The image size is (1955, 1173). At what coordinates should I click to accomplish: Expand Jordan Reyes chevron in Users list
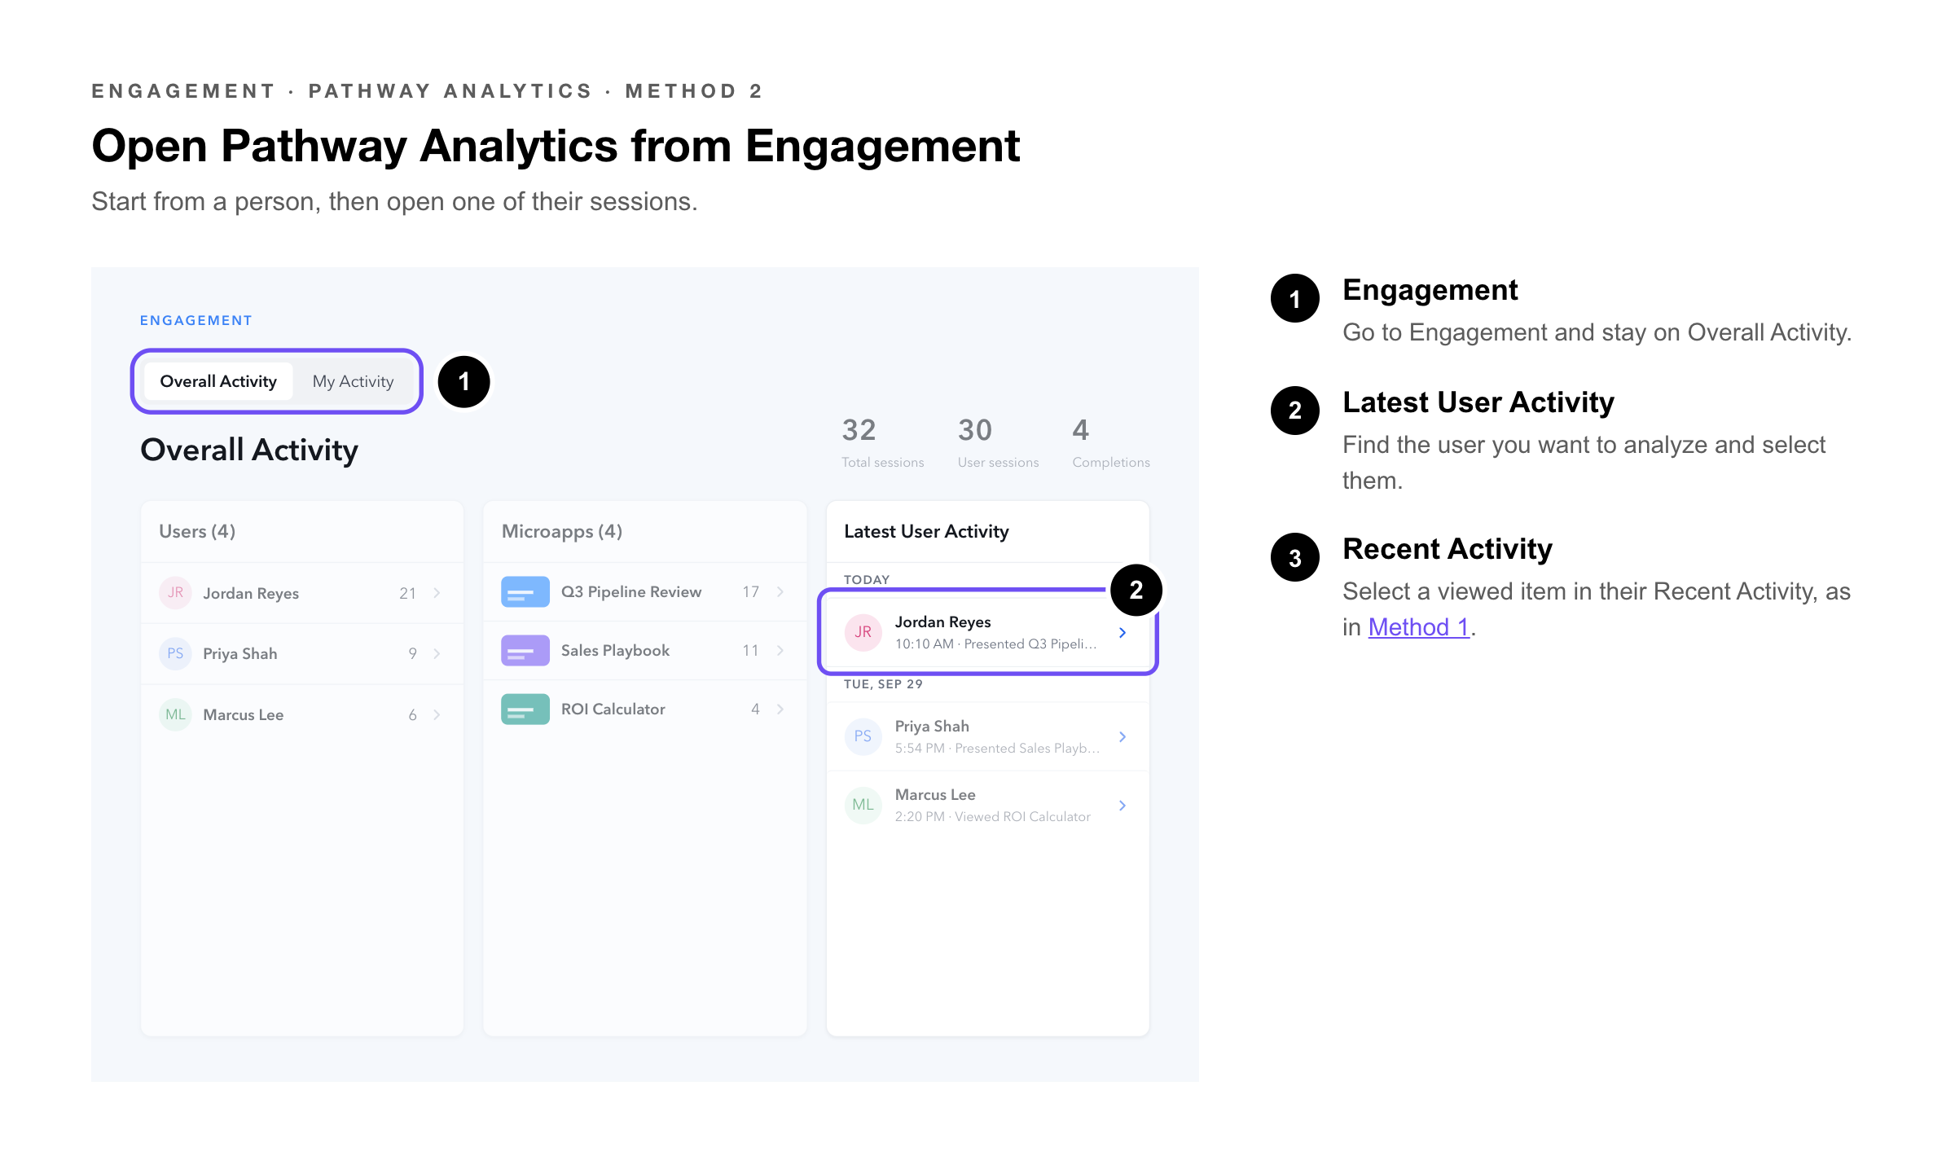(x=437, y=593)
